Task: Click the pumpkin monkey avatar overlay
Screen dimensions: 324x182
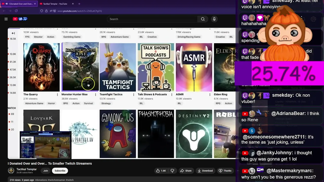Action: [285, 34]
